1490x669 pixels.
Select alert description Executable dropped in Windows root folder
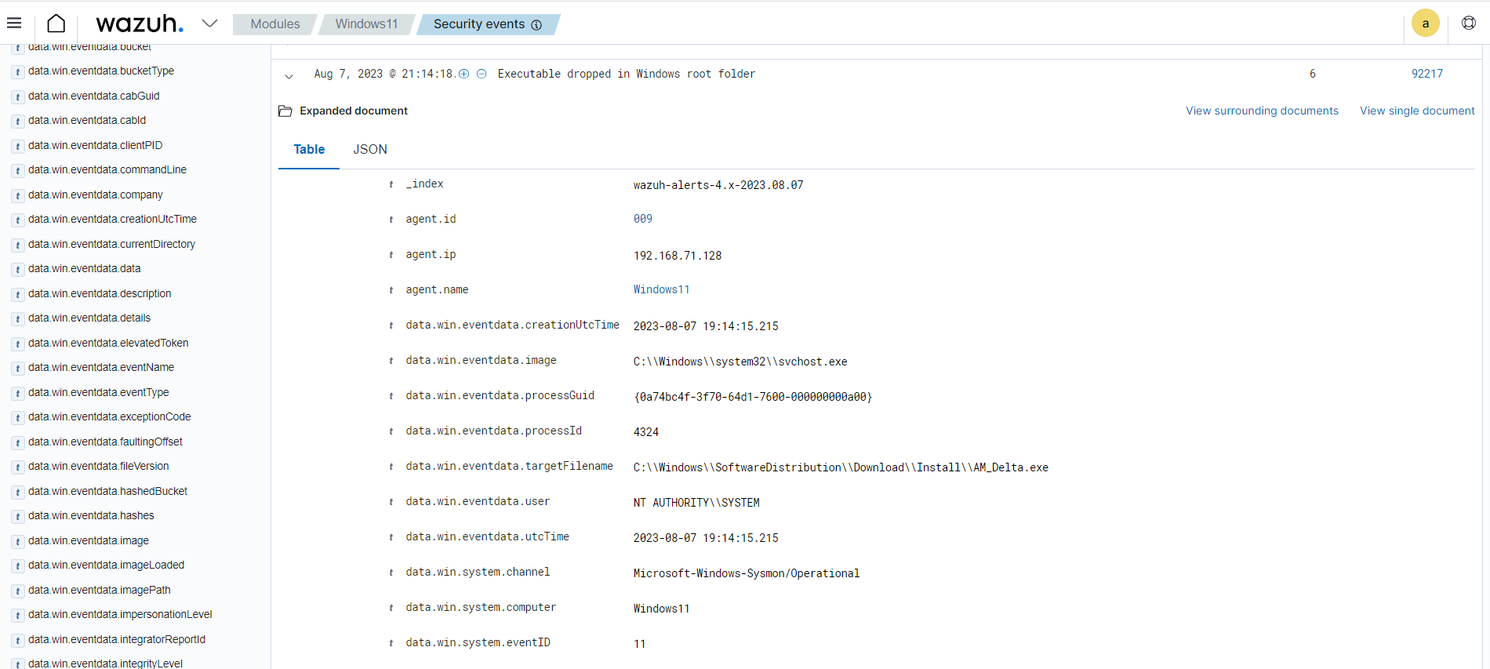[x=627, y=74]
